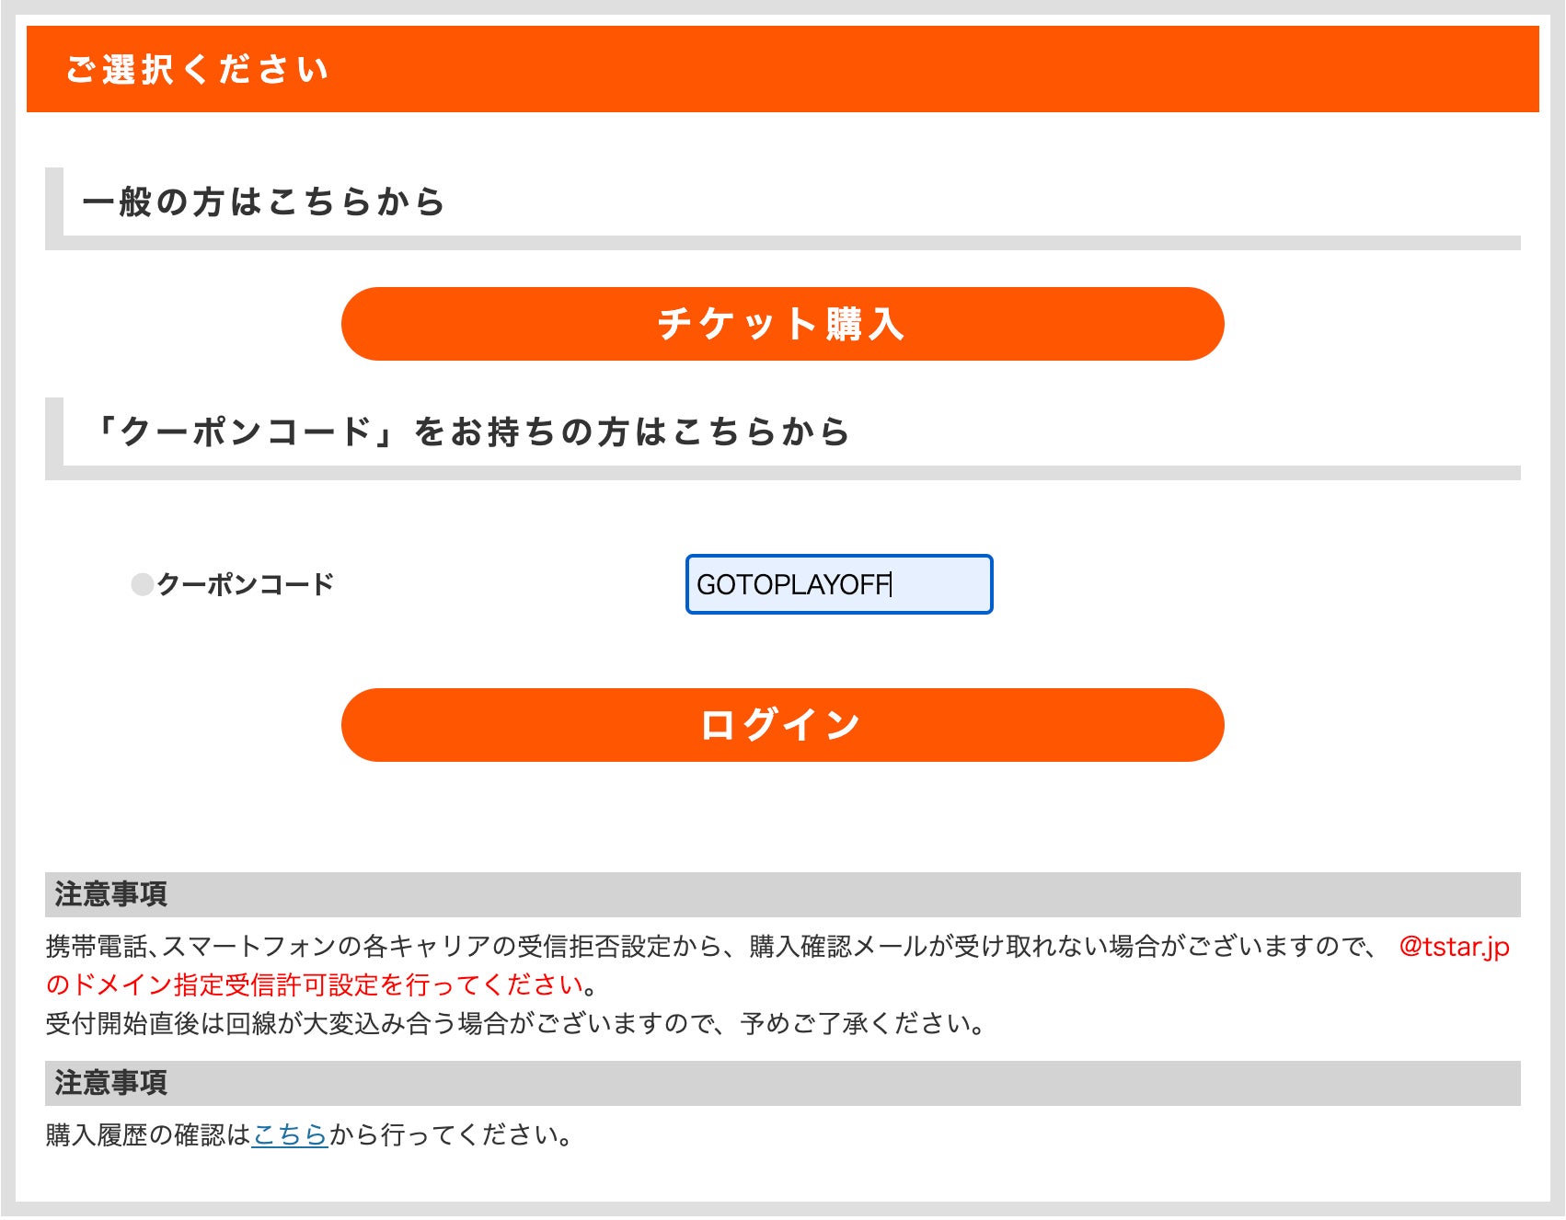Click the gray bullet beside クーポンコード
The width and height of the screenshot is (1566, 1220).
tap(143, 584)
